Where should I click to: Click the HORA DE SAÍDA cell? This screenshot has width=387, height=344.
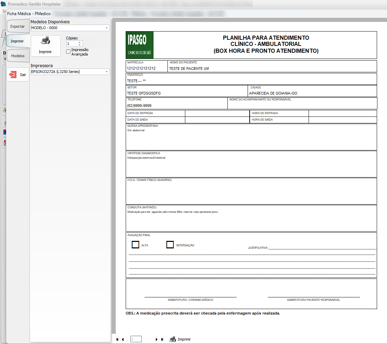(x=279, y=120)
